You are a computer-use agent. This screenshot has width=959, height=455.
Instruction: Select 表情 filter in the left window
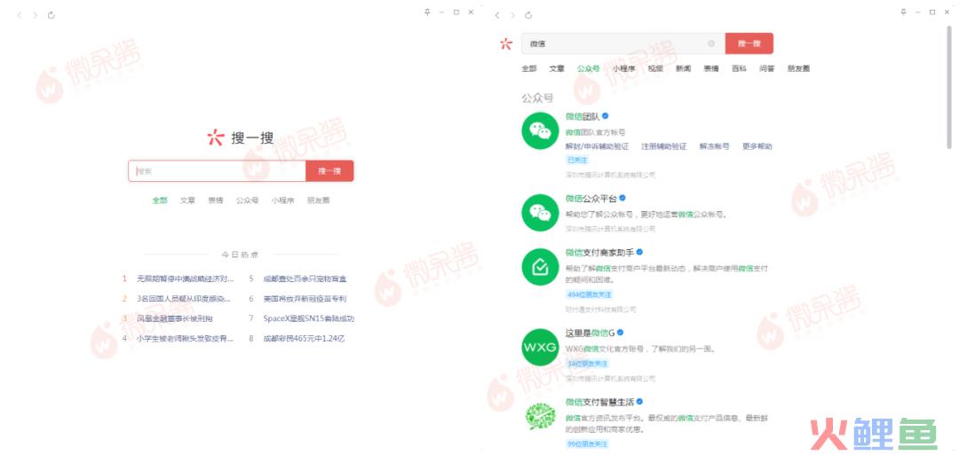point(215,200)
